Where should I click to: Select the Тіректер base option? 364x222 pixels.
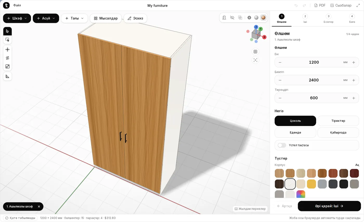tap(338, 121)
